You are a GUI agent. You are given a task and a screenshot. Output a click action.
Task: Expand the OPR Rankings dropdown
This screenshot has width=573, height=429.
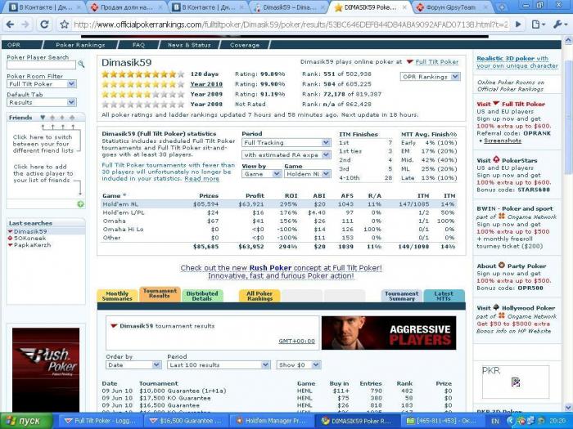coord(430,77)
